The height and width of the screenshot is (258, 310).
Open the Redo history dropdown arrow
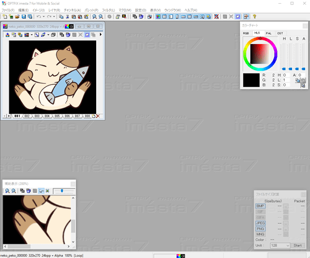[54, 17]
